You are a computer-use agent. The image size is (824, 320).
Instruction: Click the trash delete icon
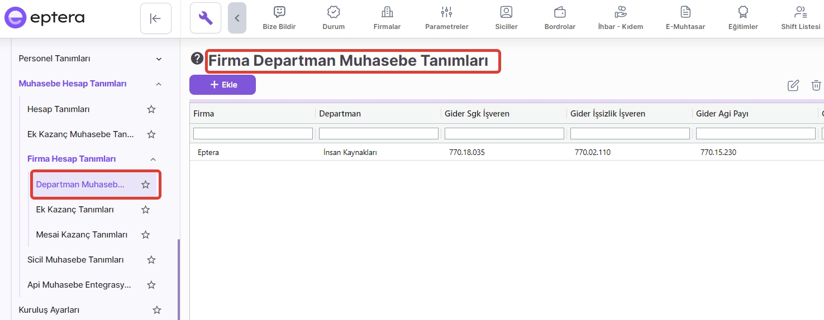[x=816, y=85]
